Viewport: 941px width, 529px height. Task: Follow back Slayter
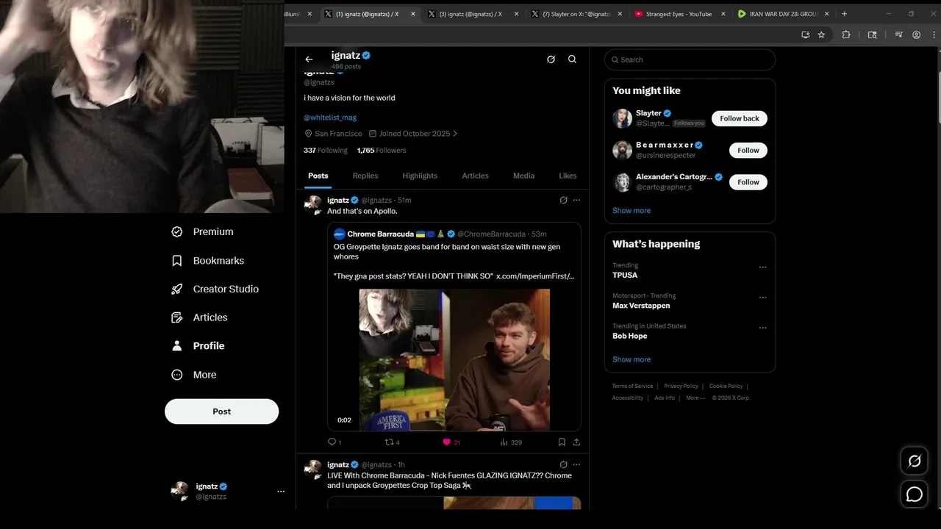739,118
